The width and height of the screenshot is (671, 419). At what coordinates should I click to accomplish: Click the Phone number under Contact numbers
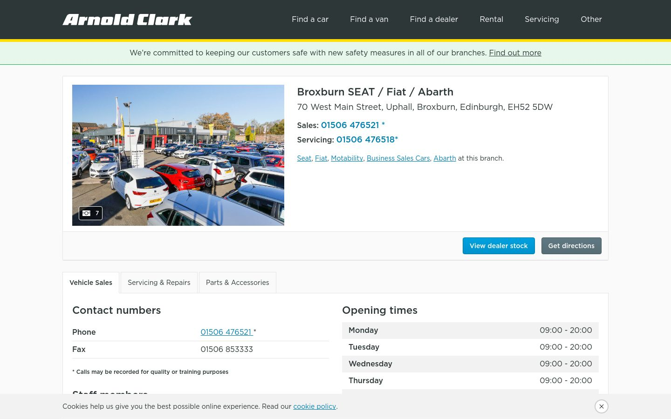tap(226, 332)
